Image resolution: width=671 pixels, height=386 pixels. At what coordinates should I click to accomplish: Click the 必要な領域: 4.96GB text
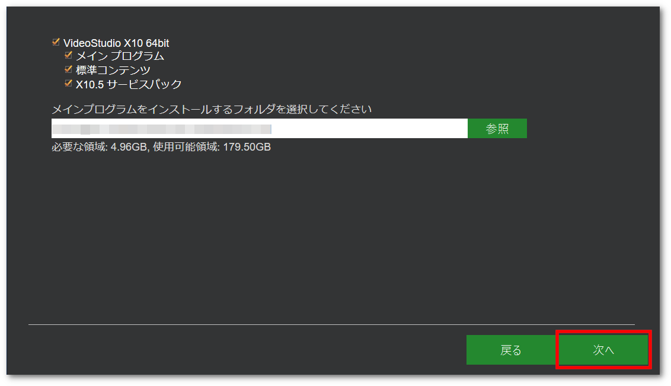99,147
